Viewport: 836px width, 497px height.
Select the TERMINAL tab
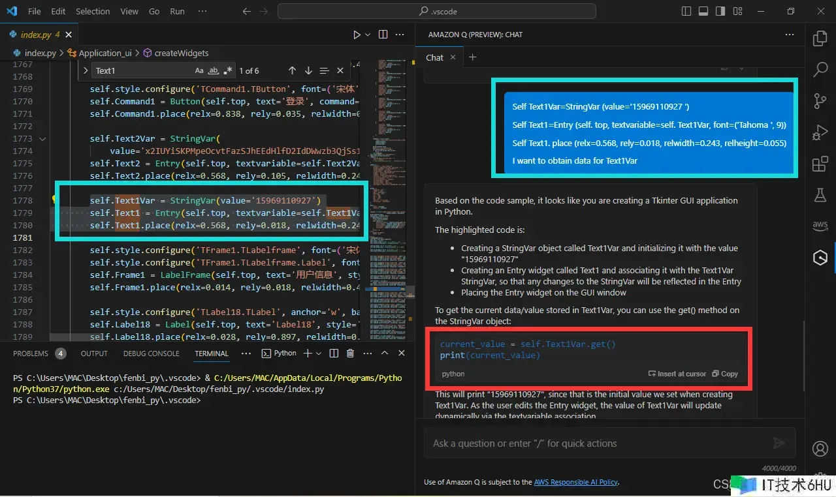tap(212, 354)
